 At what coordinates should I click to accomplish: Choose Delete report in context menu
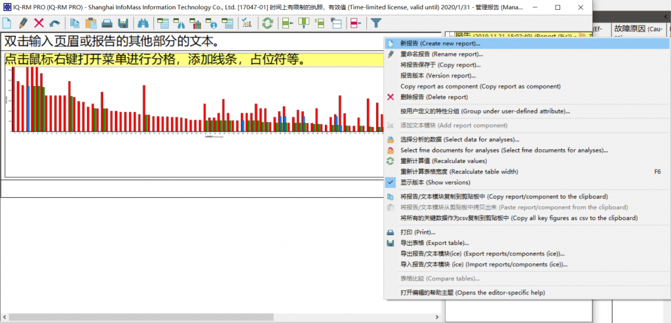click(434, 97)
